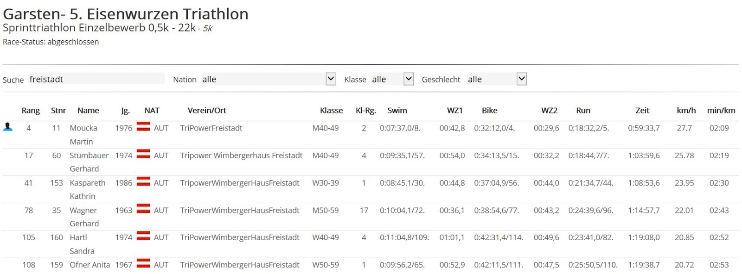742x274 pixels.
Task: Select name Wagner Gerhard
Action: click(x=84, y=217)
